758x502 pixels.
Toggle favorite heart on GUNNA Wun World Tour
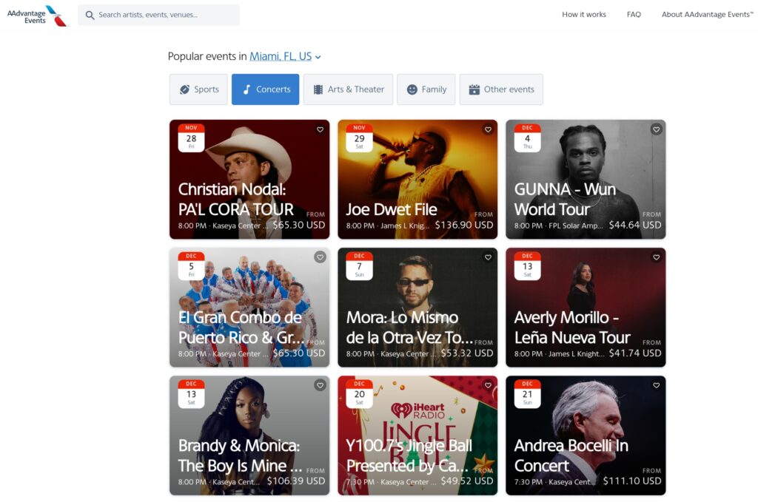[656, 129]
